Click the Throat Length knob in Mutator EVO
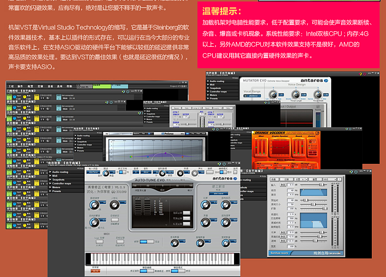The width and height of the screenshot is (386, 277). pyautogui.click(x=296, y=95)
